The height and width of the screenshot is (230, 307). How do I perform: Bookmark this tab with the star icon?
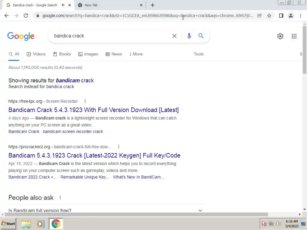pyautogui.click(x=269, y=16)
